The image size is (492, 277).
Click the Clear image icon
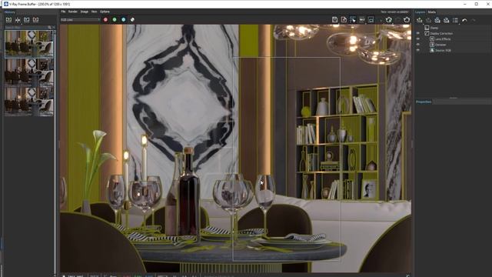pyautogui.click(x=344, y=20)
